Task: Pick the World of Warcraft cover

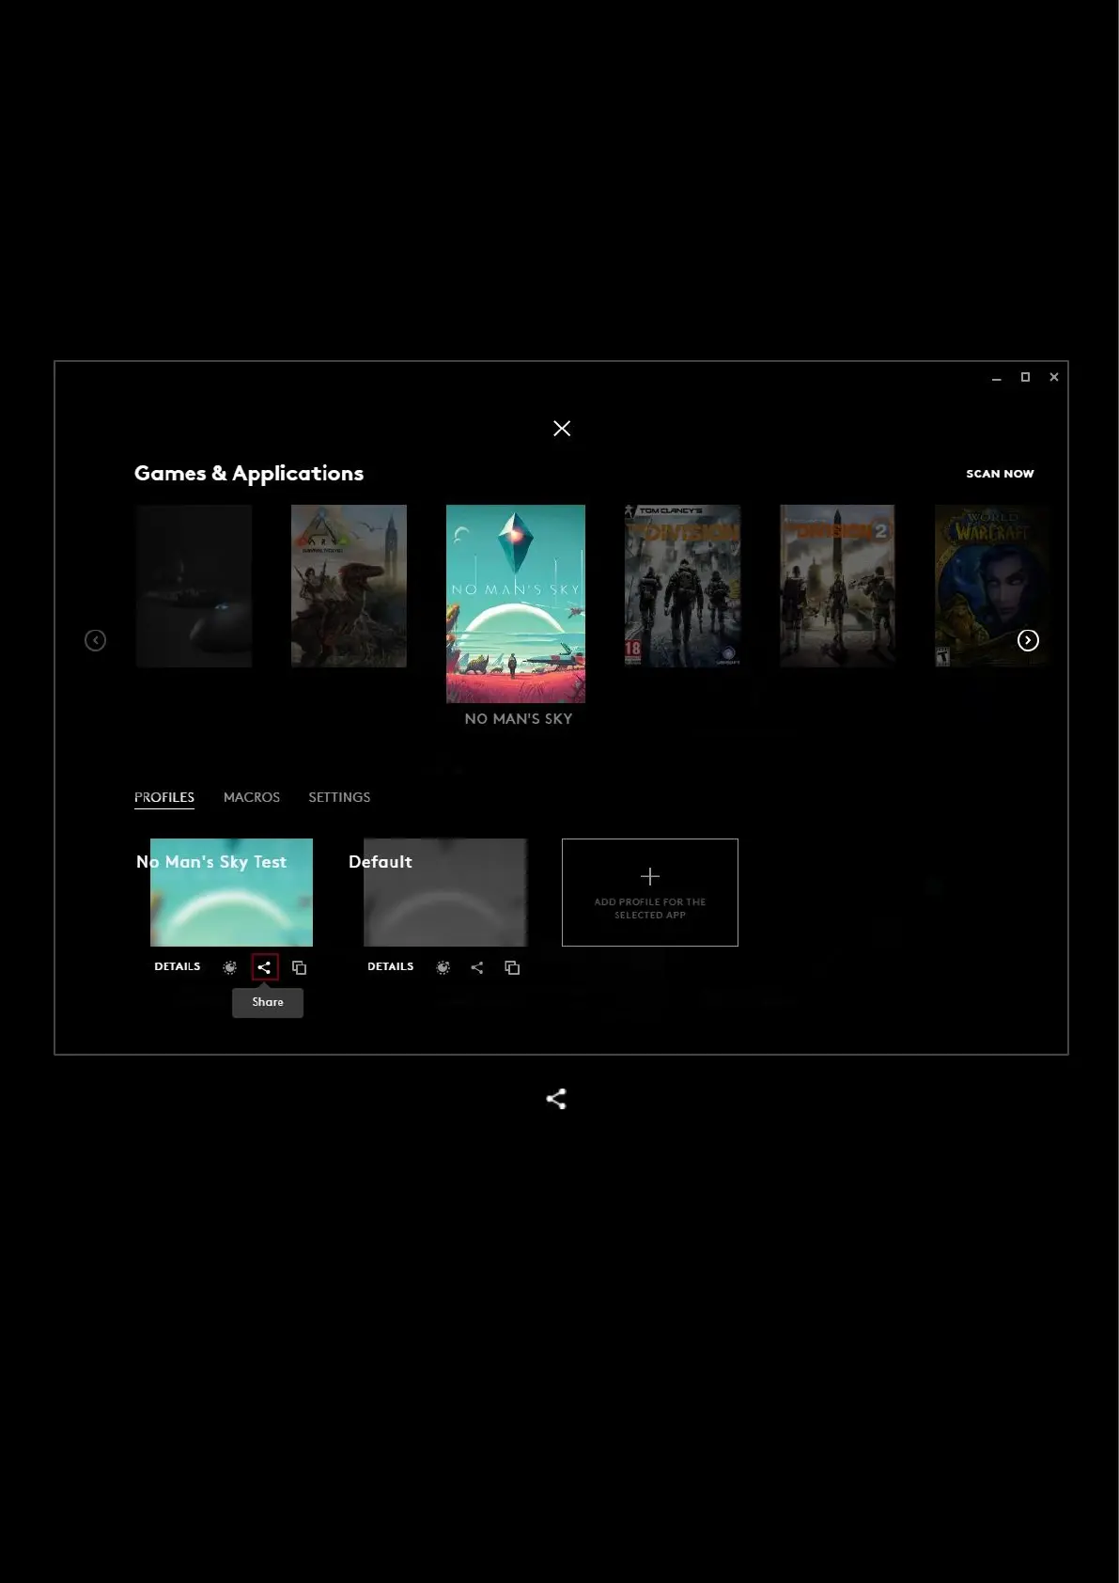Action: point(990,586)
